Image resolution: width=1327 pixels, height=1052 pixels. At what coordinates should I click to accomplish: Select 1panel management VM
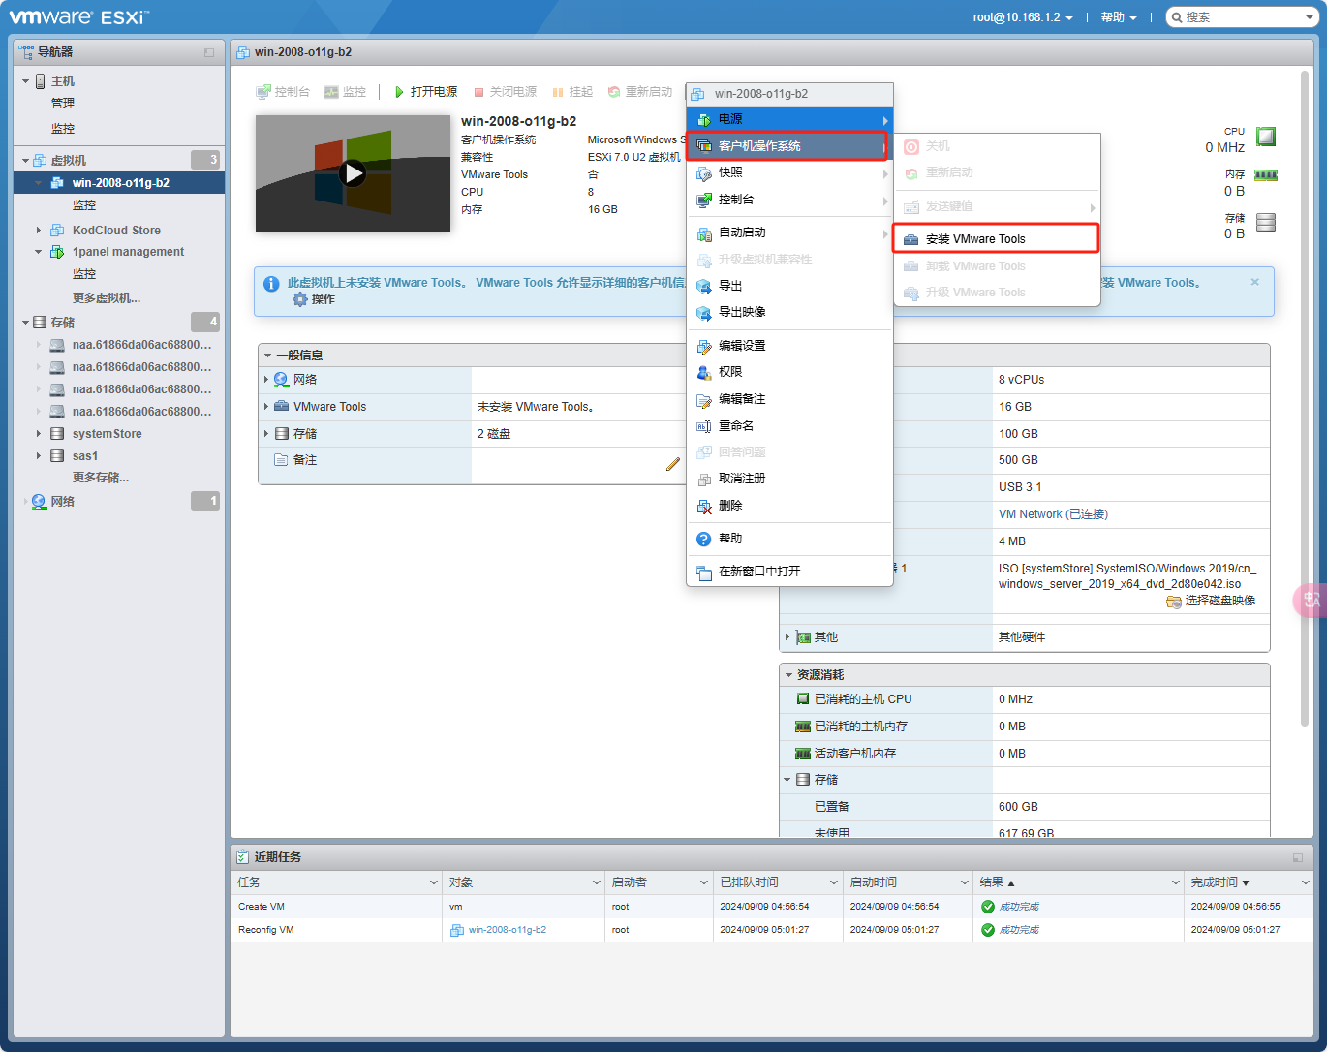tap(128, 252)
